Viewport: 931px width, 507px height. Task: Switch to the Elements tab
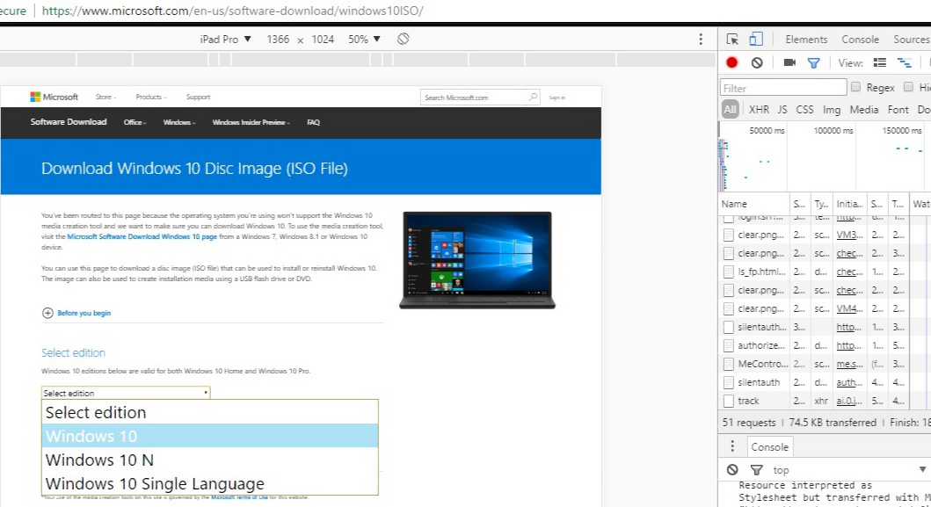[x=805, y=40]
